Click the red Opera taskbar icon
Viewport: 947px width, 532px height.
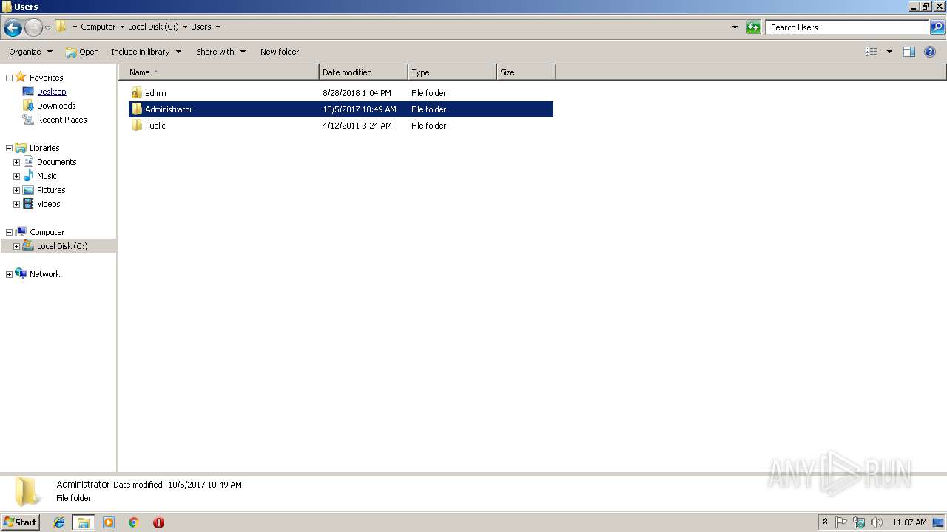coord(158,522)
